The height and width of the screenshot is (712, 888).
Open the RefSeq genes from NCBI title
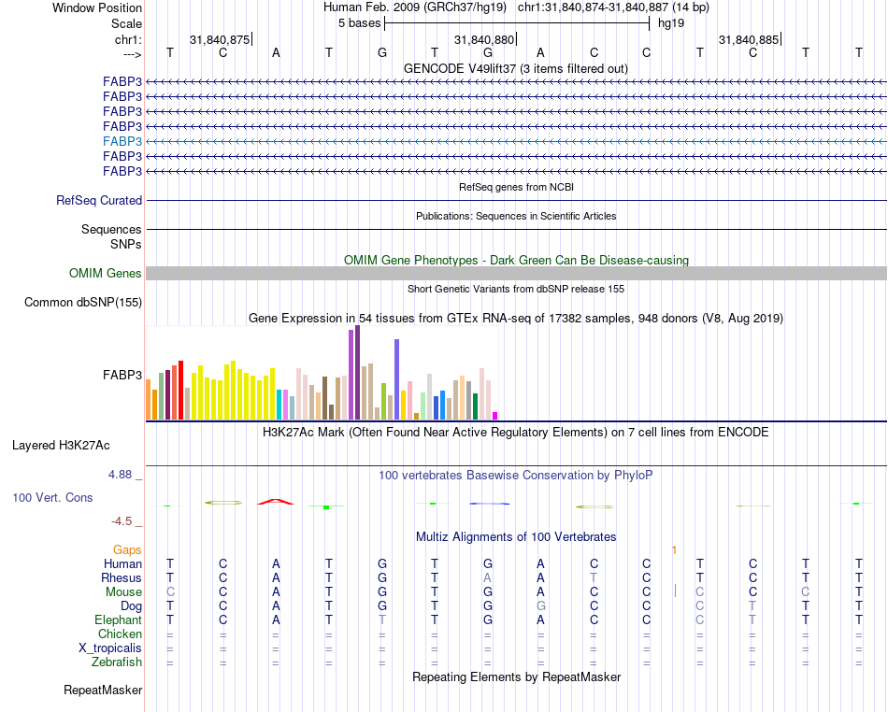point(517,187)
